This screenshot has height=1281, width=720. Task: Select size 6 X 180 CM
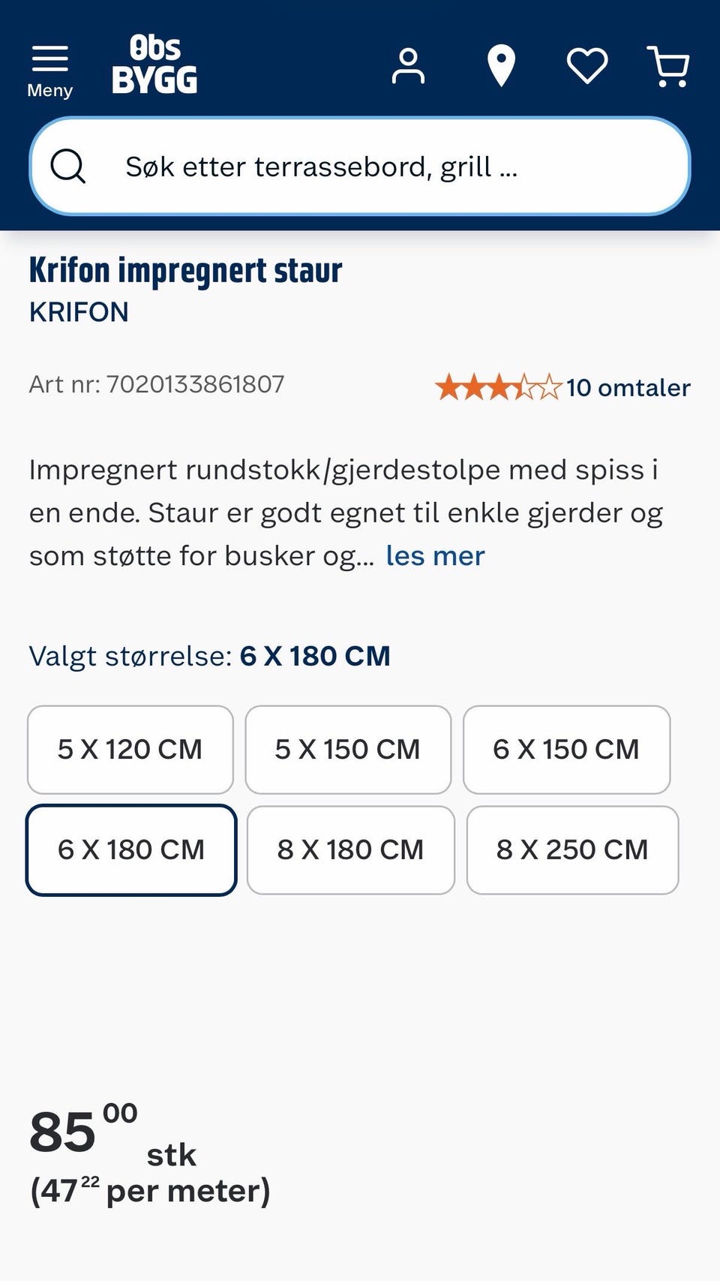[131, 849]
